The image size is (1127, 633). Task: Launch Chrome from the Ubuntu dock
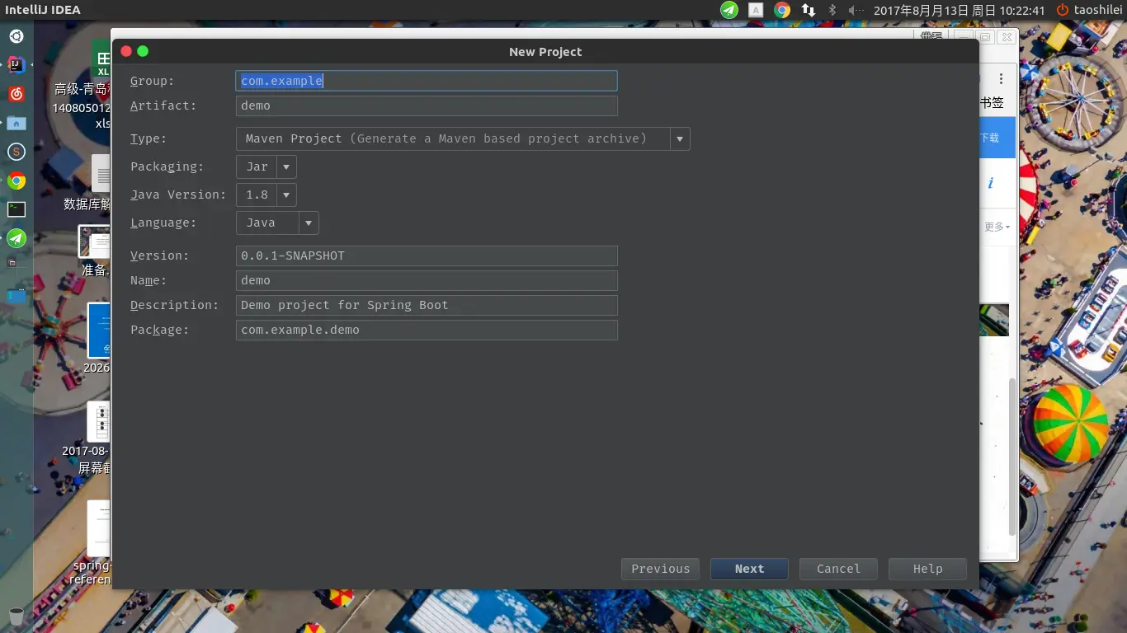pos(17,181)
